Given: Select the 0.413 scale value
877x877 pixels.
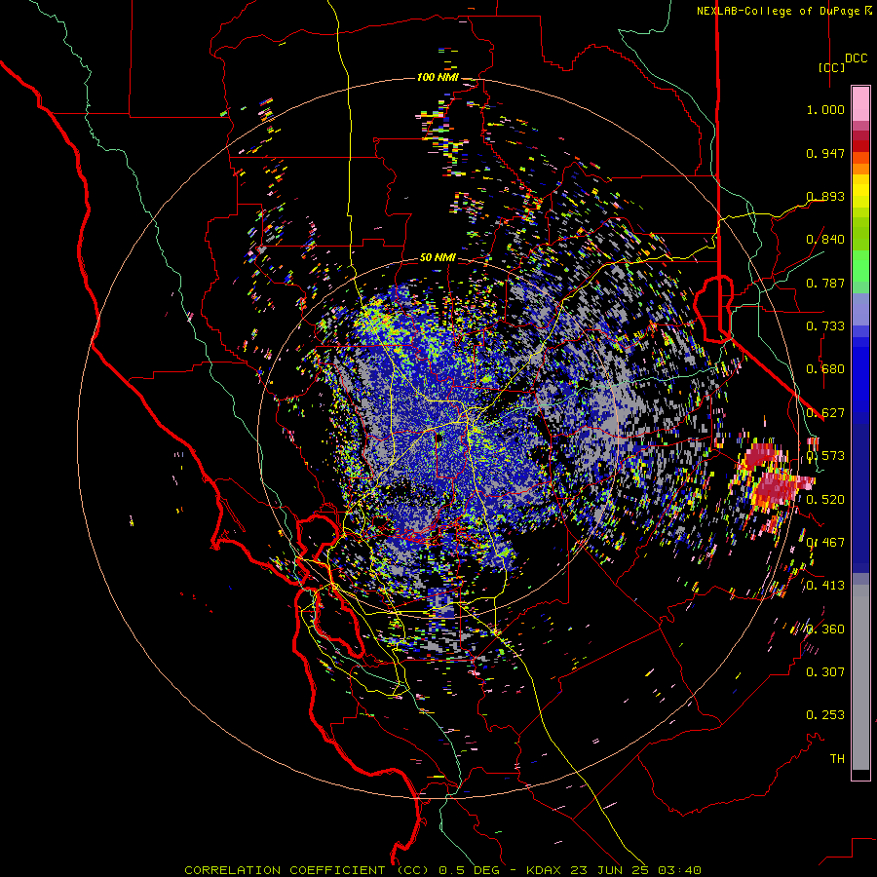Looking at the screenshot, I should coord(825,586).
